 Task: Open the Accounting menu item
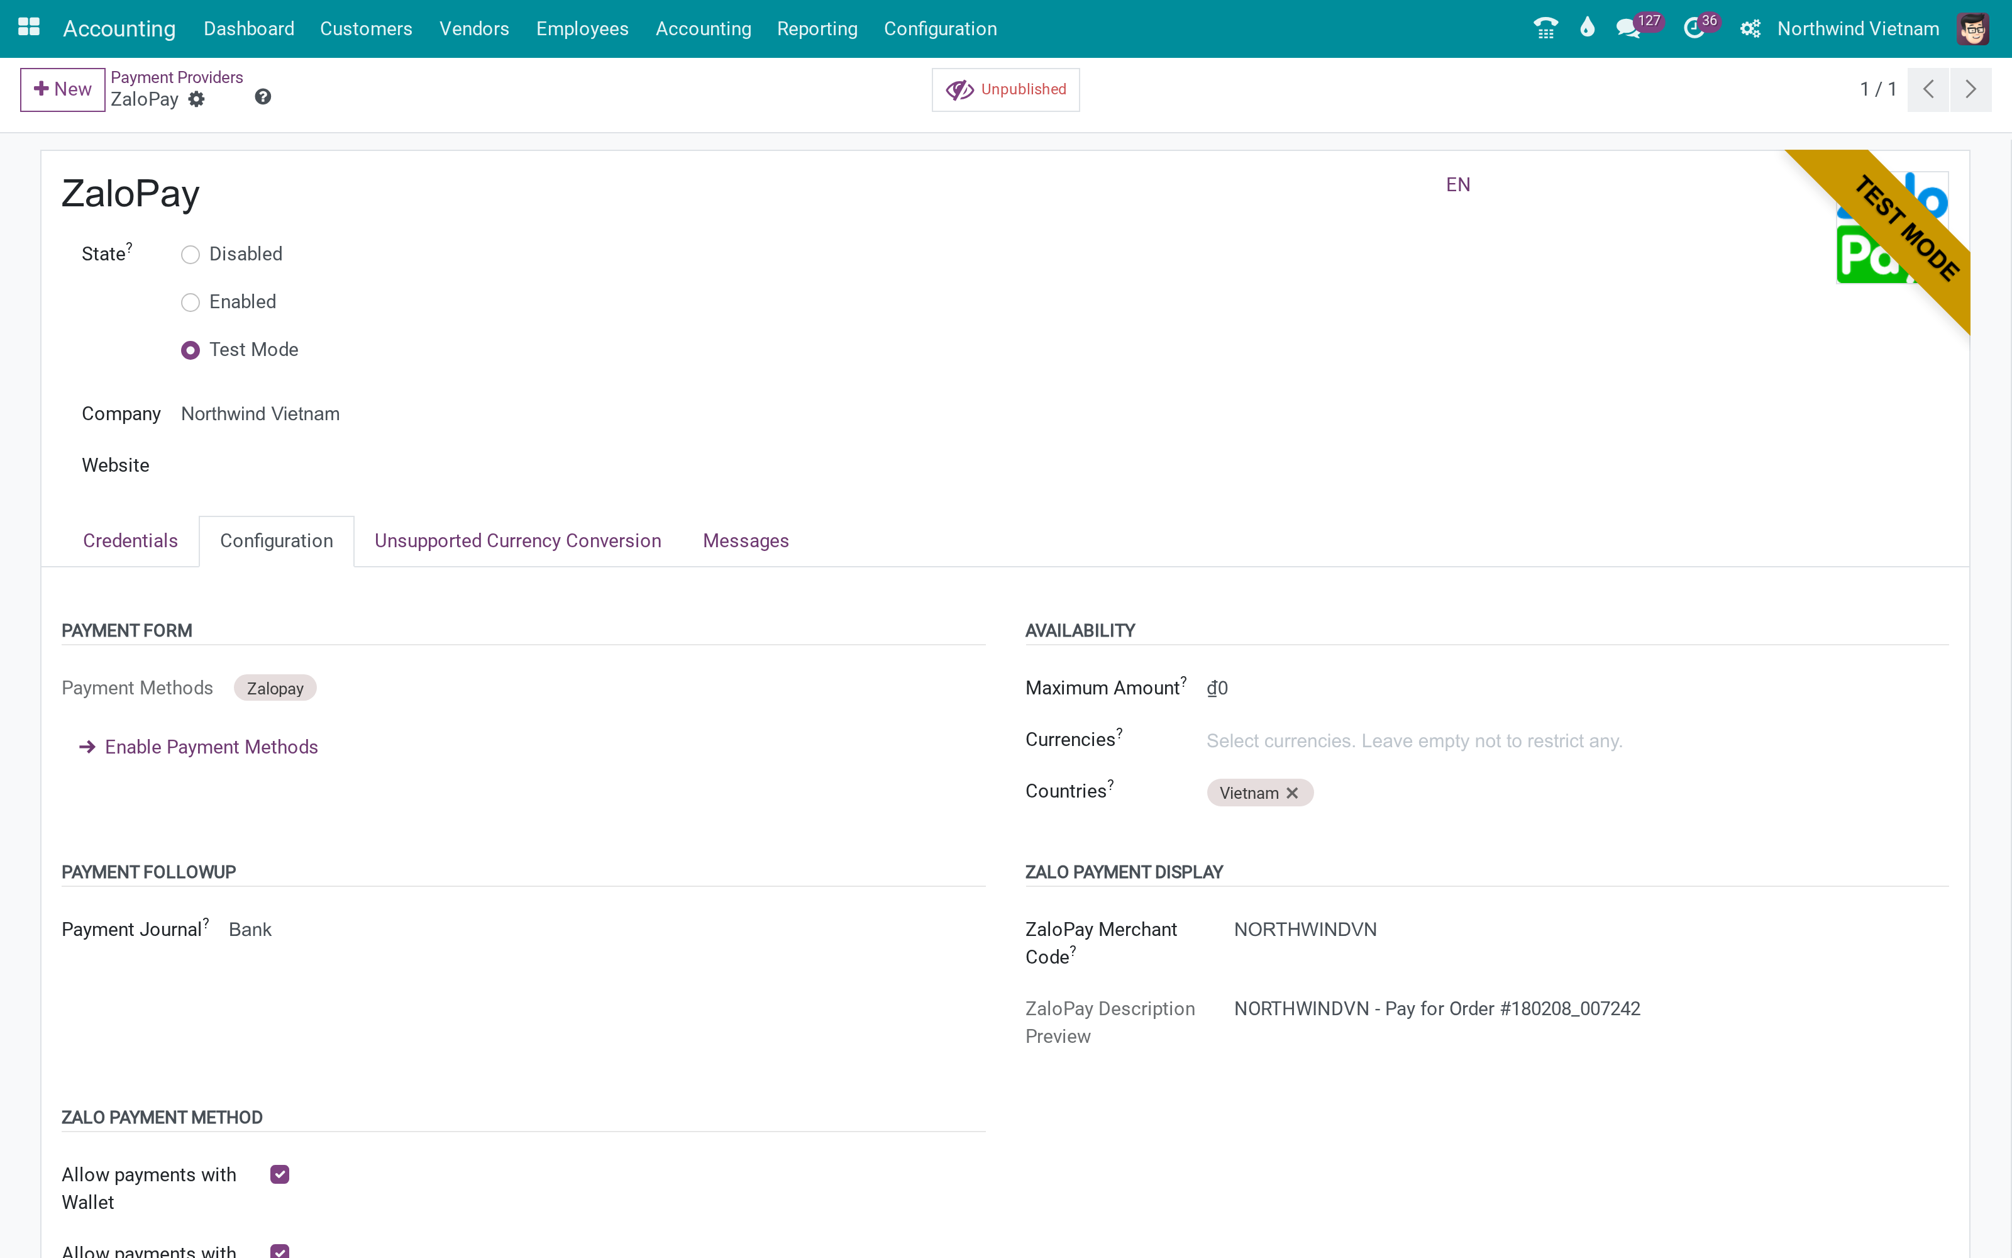coord(704,28)
